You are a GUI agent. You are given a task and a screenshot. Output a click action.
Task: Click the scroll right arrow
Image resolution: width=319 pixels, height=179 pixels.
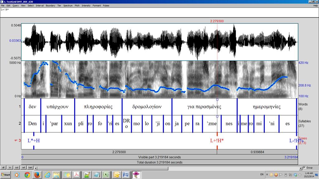[x=301, y=168]
